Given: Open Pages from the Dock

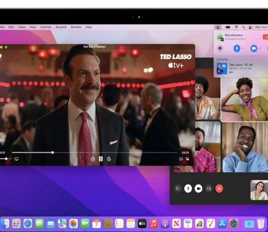Looking at the screenshot, I should [211, 223].
